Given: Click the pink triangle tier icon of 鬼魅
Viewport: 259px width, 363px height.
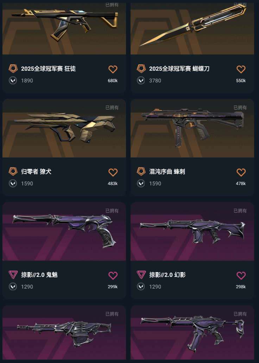Looking at the screenshot, I should click(x=13, y=275).
